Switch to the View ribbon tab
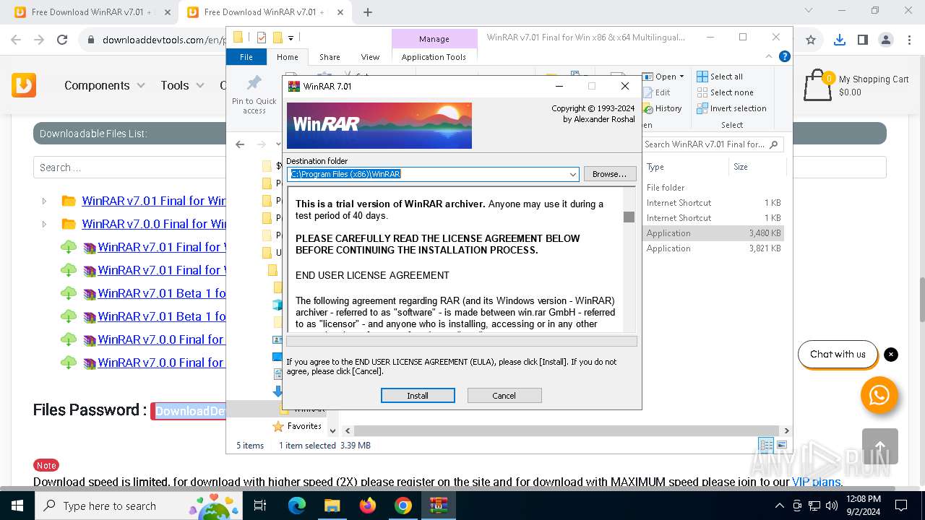 370,57
